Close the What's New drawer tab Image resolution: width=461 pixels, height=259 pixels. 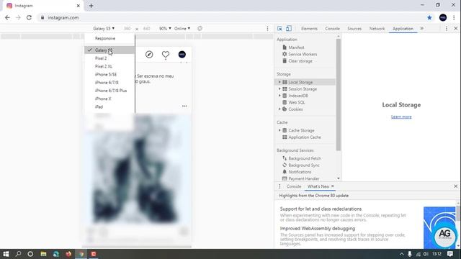333,186
